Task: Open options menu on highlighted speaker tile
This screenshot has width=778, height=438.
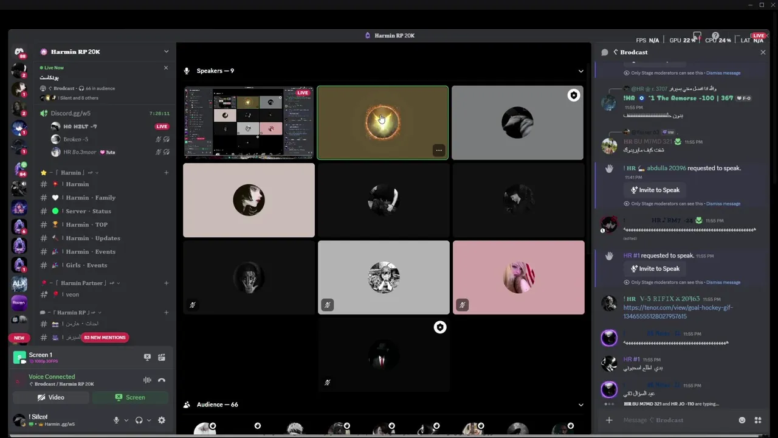Action: (439, 150)
